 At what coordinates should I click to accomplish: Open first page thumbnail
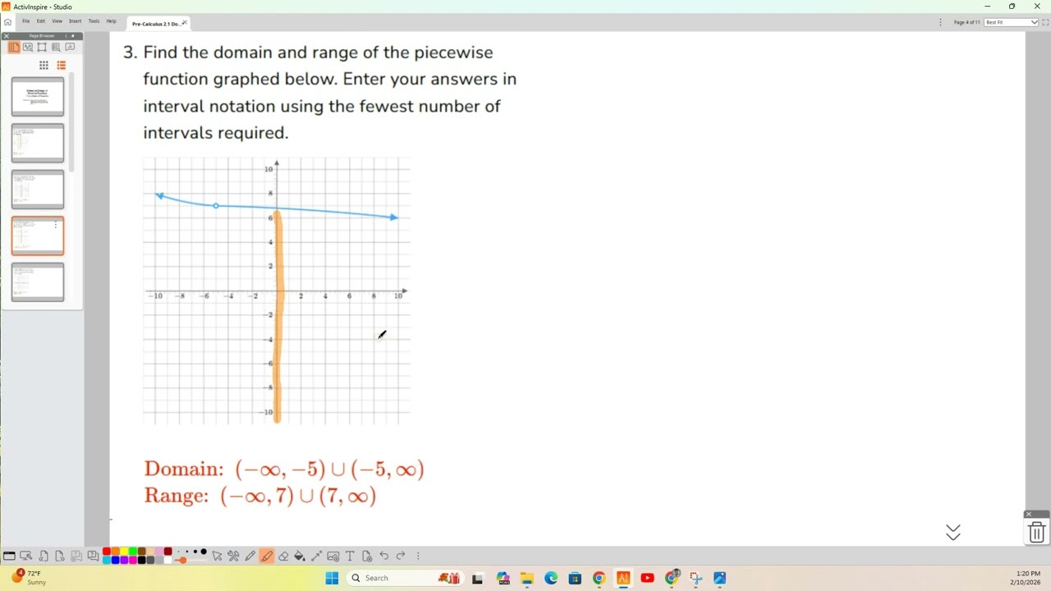[x=37, y=96]
